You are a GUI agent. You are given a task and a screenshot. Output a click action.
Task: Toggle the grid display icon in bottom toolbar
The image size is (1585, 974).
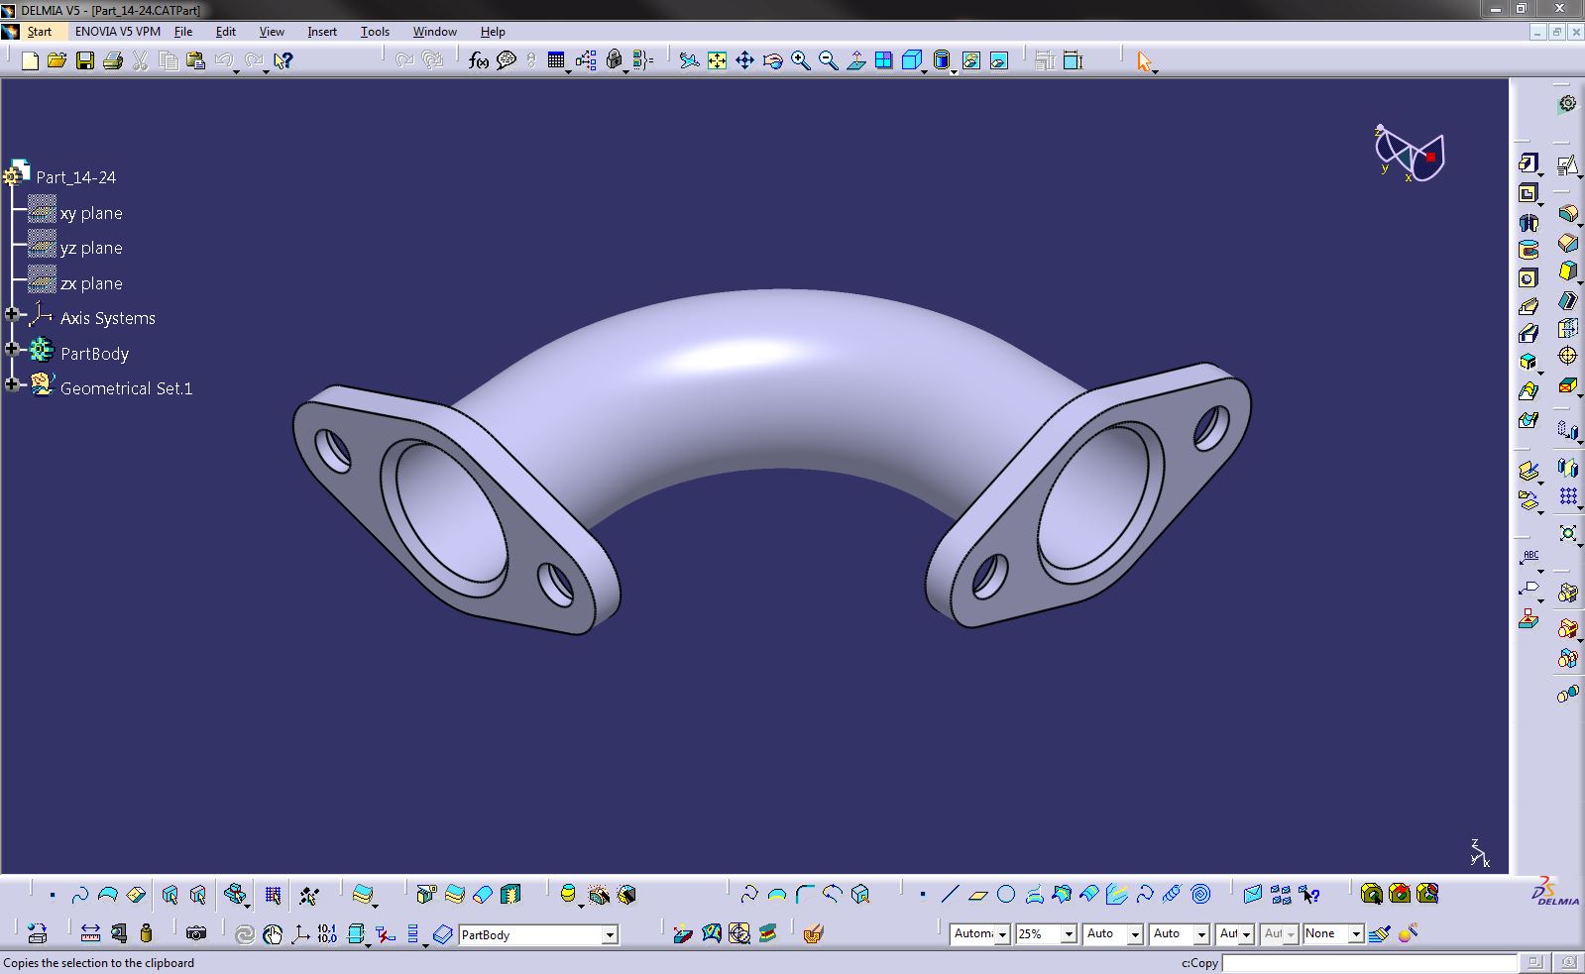point(273,896)
